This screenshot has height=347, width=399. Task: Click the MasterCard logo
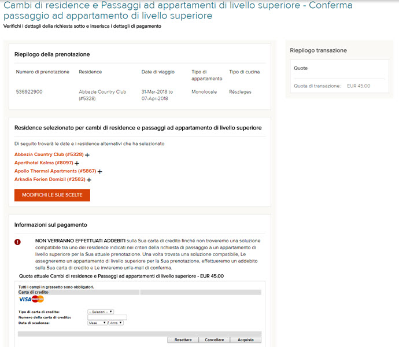pyautogui.click(x=38, y=299)
